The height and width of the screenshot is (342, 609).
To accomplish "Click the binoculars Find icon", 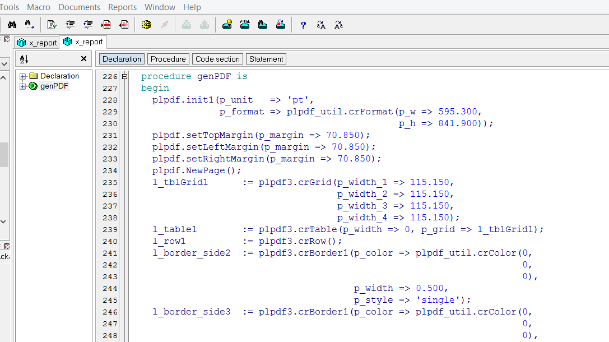I will tap(12, 25).
